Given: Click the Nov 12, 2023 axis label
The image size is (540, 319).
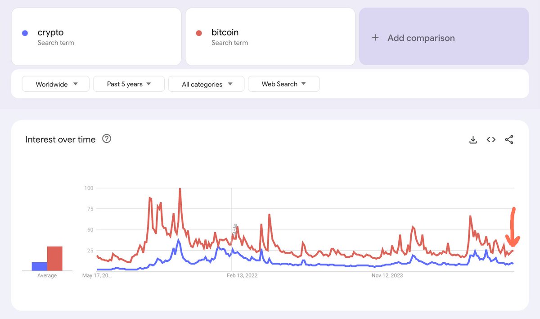Looking at the screenshot, I should [x=387, y=275].
